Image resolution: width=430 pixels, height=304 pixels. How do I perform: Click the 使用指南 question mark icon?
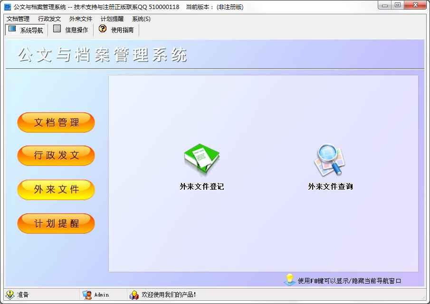(x=103, y=28)
